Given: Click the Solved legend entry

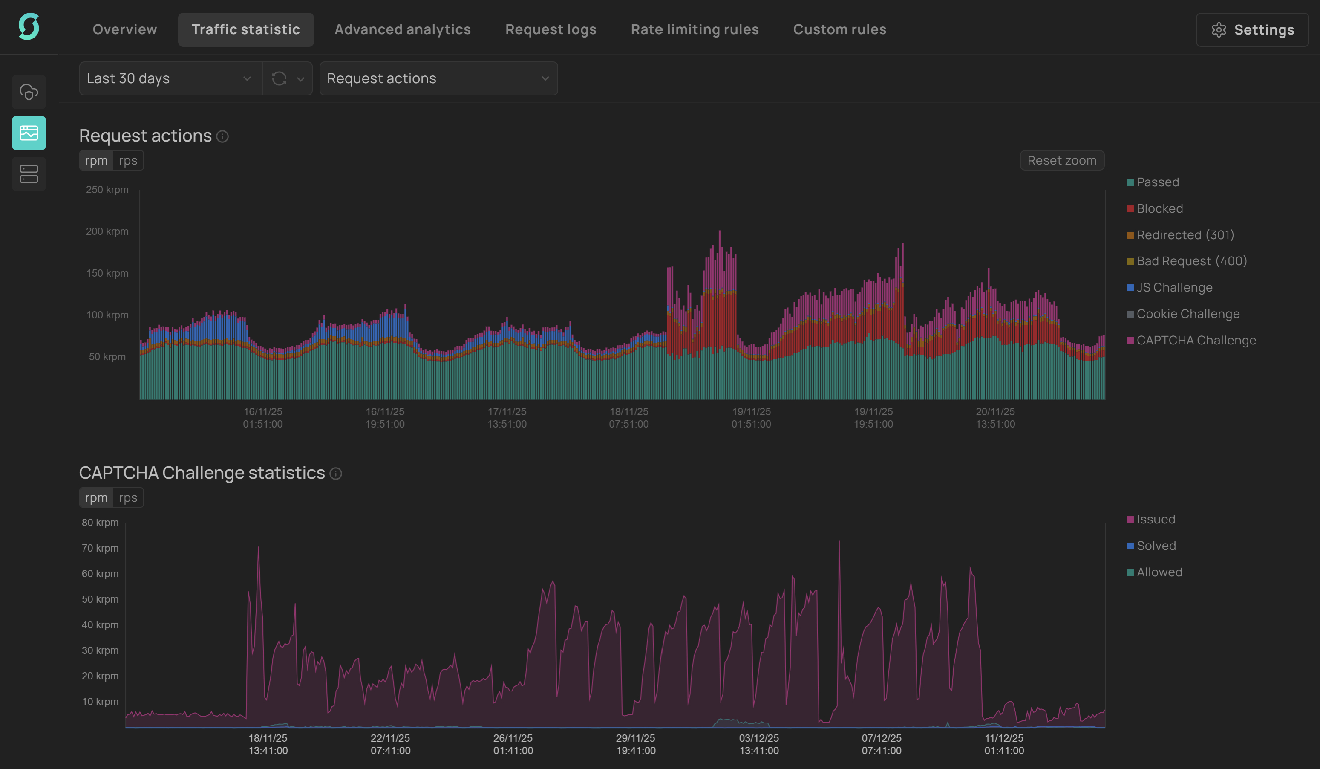Looking at the screenshot, I should (1156, 546).
